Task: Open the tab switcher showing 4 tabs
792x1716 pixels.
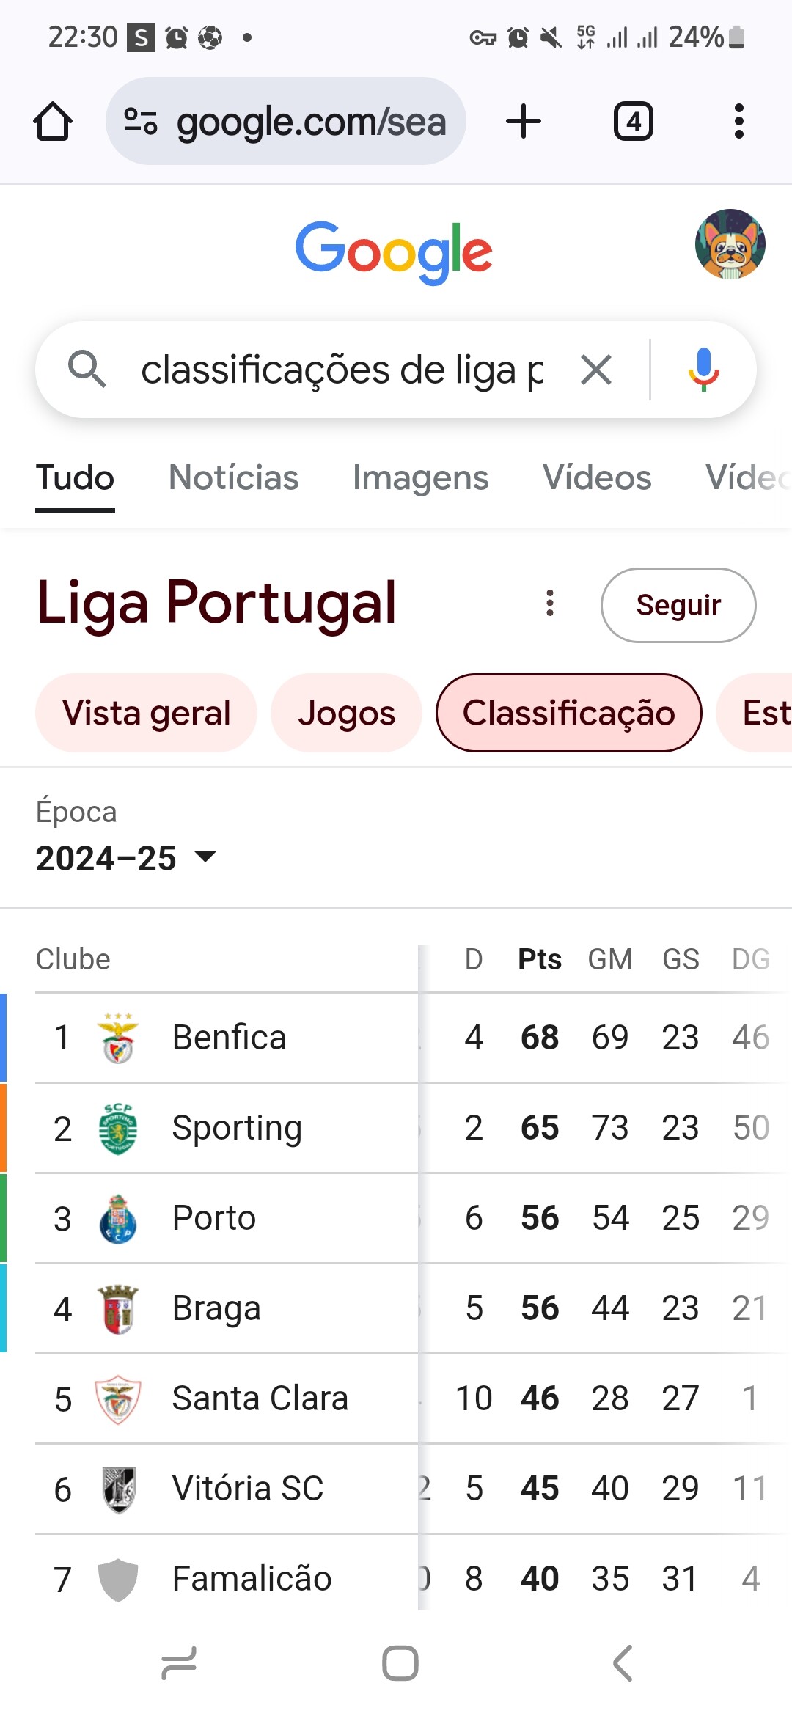Action: [x=633, y=121]
